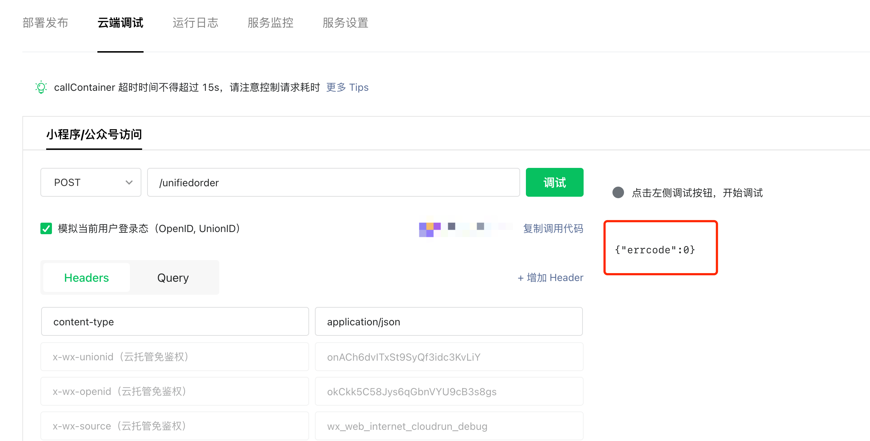Toggle simulate current user login checkbox
Screen dimensions: 870x441
[x=46, y=228]
